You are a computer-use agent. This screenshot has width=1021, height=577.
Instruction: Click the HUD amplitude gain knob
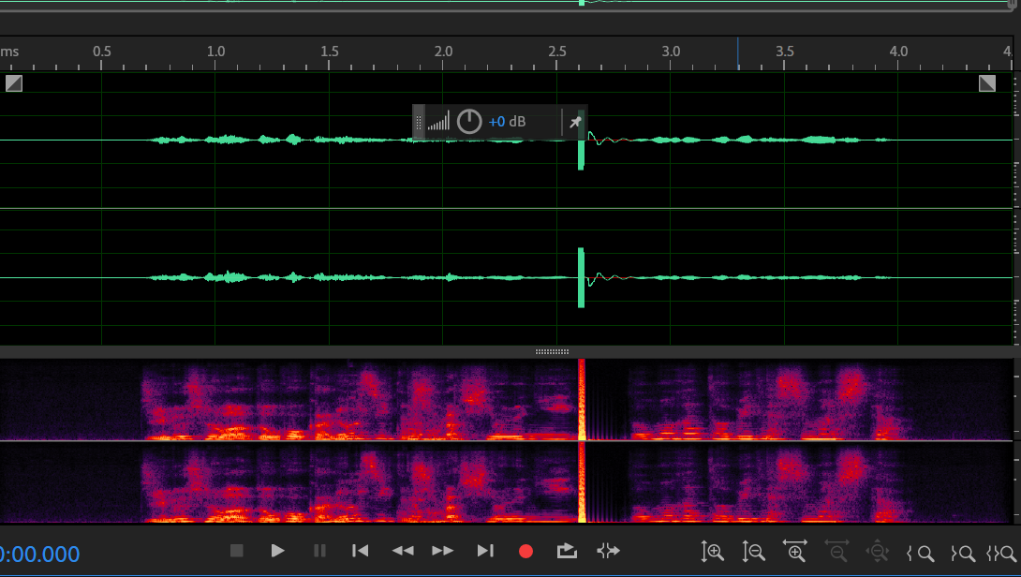469,122
